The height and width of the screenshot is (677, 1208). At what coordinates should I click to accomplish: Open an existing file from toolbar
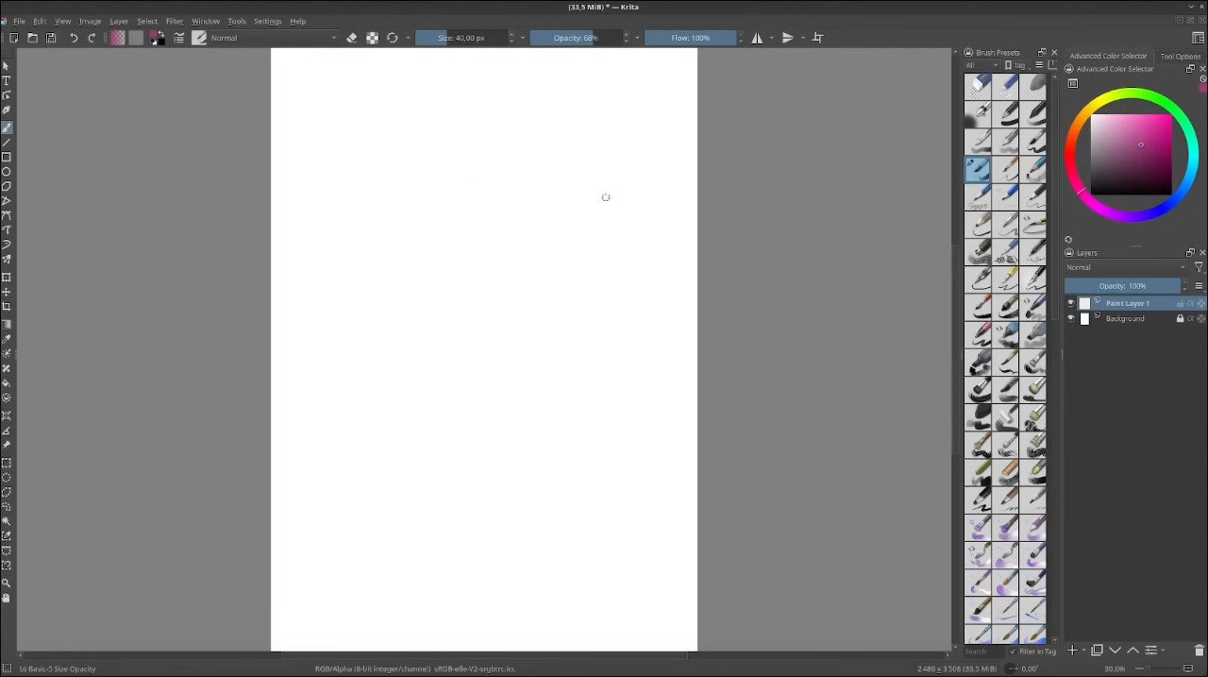(32, 38)
